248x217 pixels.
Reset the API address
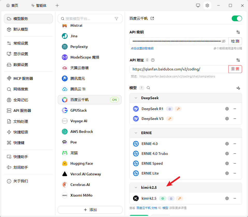coord(235,69)
